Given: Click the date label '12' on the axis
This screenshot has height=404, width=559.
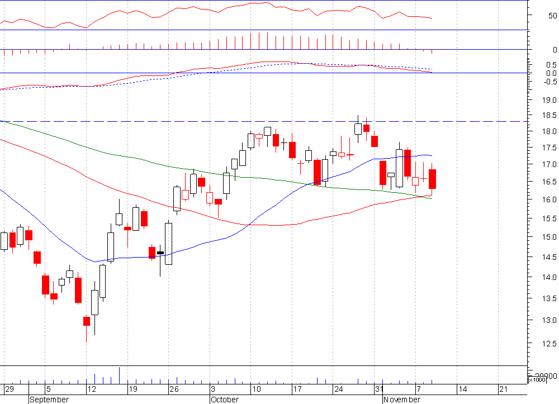Looking at the screenshot, I should click(x=92, y=389).
